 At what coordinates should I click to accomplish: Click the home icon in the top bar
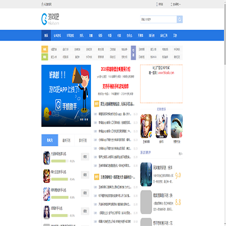click(x=43, y=4)
